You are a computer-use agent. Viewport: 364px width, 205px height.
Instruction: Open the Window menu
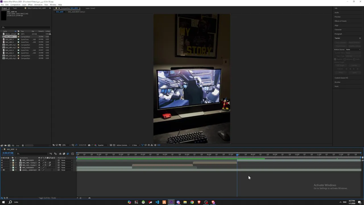coord(53,5)
